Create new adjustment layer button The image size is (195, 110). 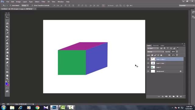[x=170, y=97]
